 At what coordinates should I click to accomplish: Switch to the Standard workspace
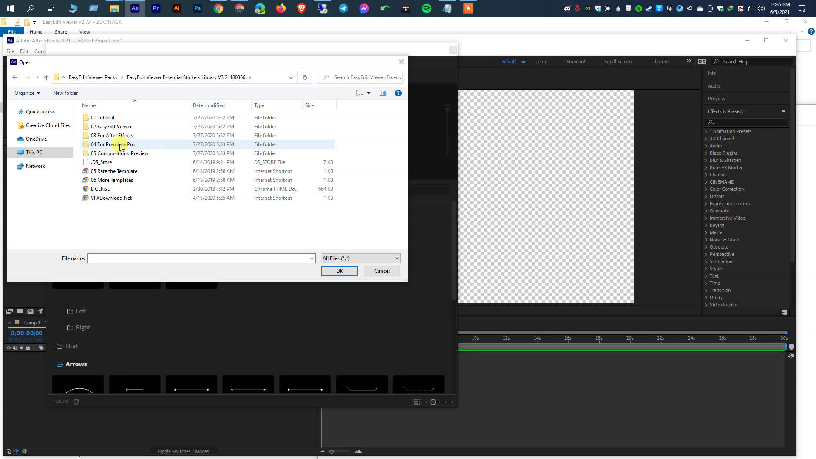tap(575, 62)
